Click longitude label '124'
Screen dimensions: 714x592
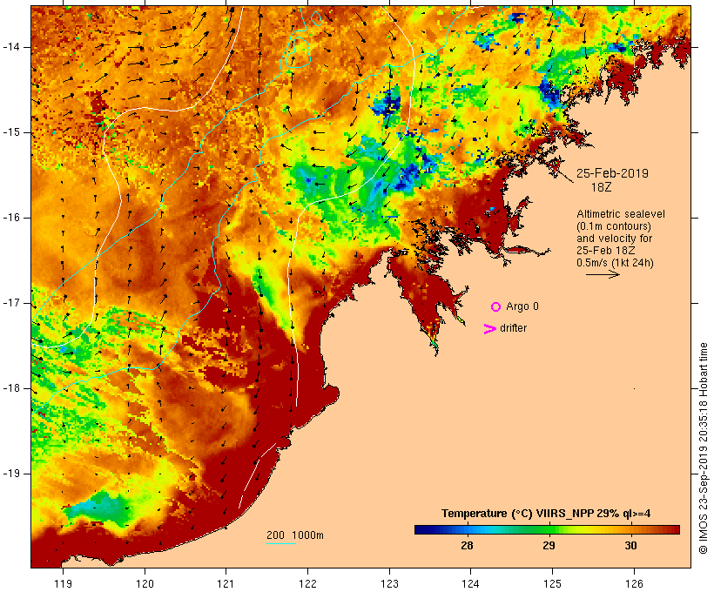pyautogui.click(x=471, y=583)
